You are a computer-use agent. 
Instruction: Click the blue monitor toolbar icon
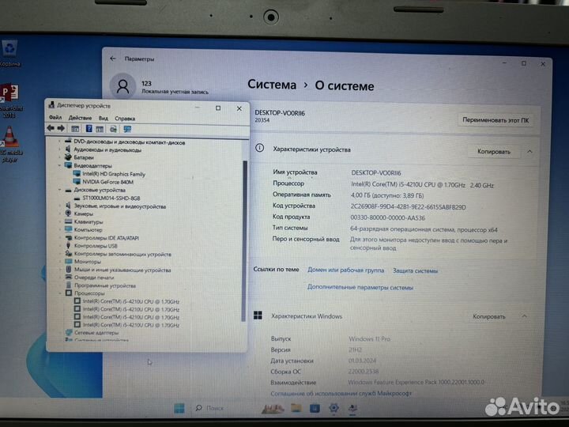[127, 129]
